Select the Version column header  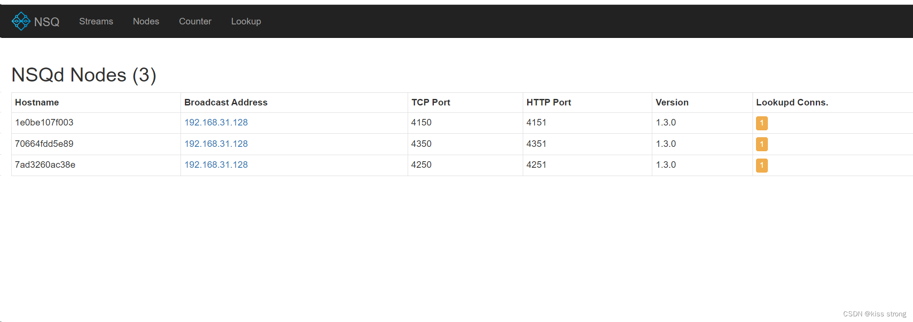coord(671,102)
